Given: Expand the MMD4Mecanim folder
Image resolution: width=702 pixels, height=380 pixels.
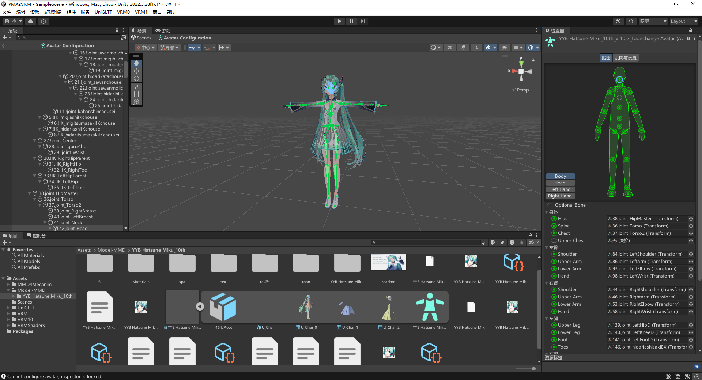Looking at the screenshot, I should 8,285.
